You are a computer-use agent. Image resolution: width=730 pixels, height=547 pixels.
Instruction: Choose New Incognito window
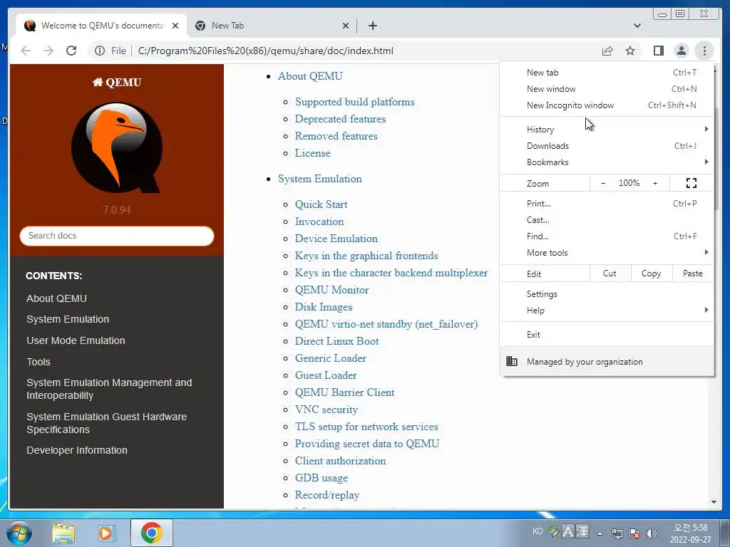click(607, 105)
